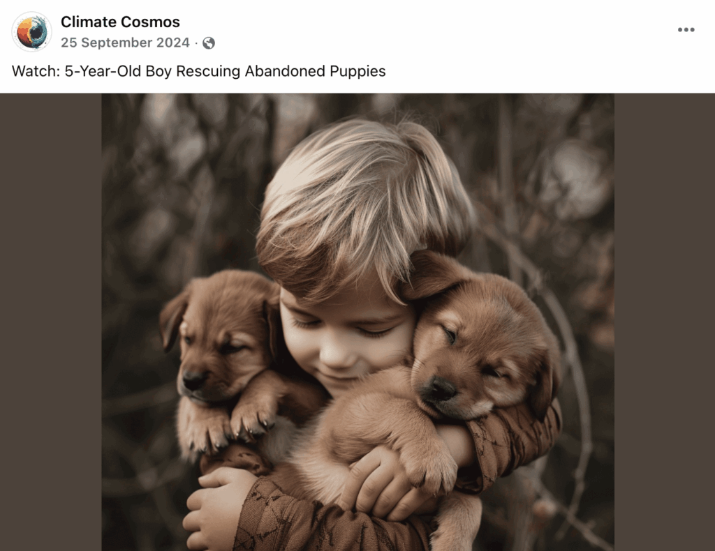Open the 25 September 2024 timestamp link
Screen dimensions: 715x551
point(125,43)
